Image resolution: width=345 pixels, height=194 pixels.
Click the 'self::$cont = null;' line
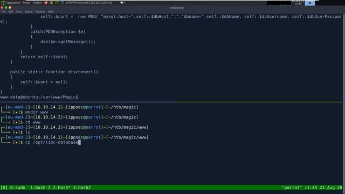tap(44, 82)
